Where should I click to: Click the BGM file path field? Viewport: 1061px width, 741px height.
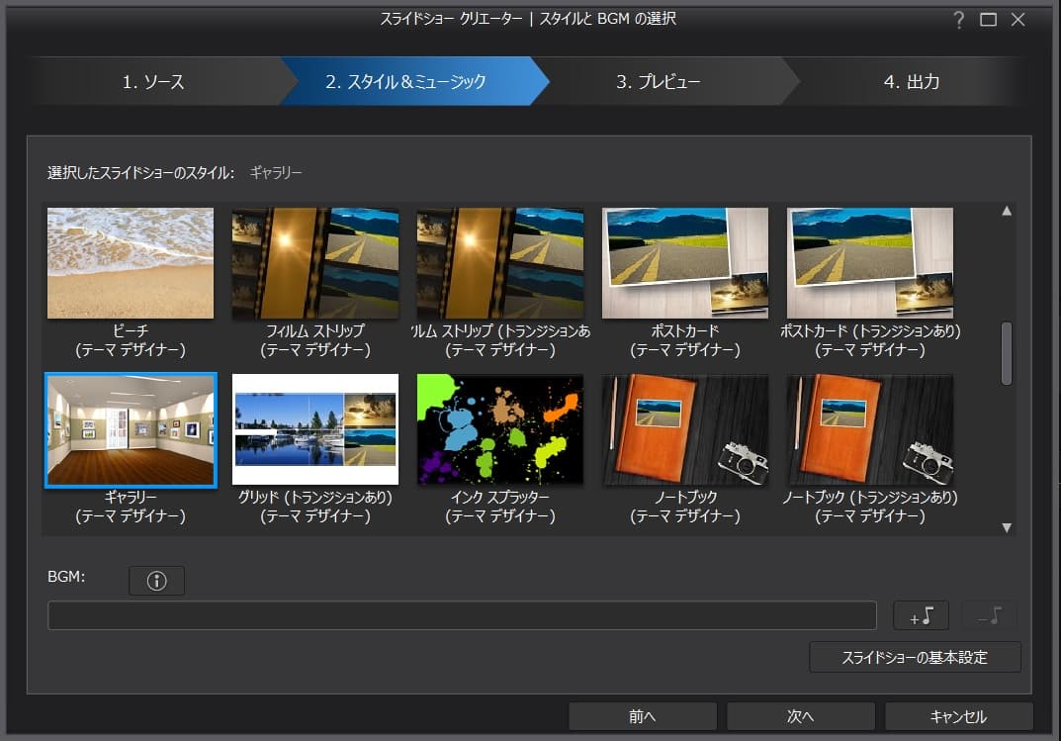[462, 615]
